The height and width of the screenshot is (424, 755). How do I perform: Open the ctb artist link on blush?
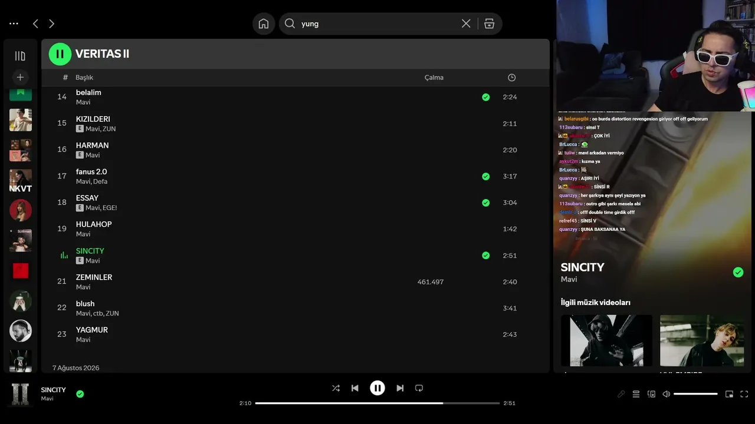[x=98, y=313]
